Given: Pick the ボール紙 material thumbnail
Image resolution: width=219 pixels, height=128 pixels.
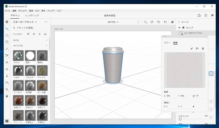Looking at the screenshot, I should point(42,86).
